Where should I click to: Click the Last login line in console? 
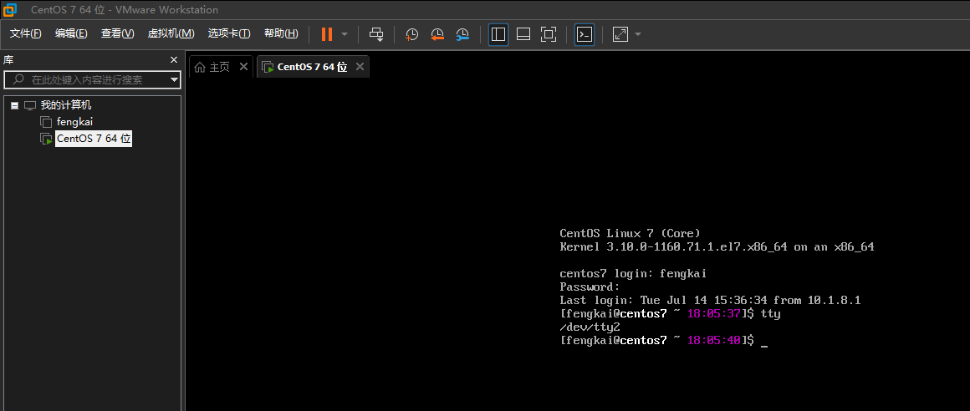pyautogui.click(x=710, y=301)
